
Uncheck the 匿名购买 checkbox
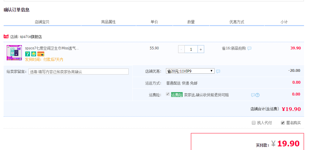click(x=283, y=123)
